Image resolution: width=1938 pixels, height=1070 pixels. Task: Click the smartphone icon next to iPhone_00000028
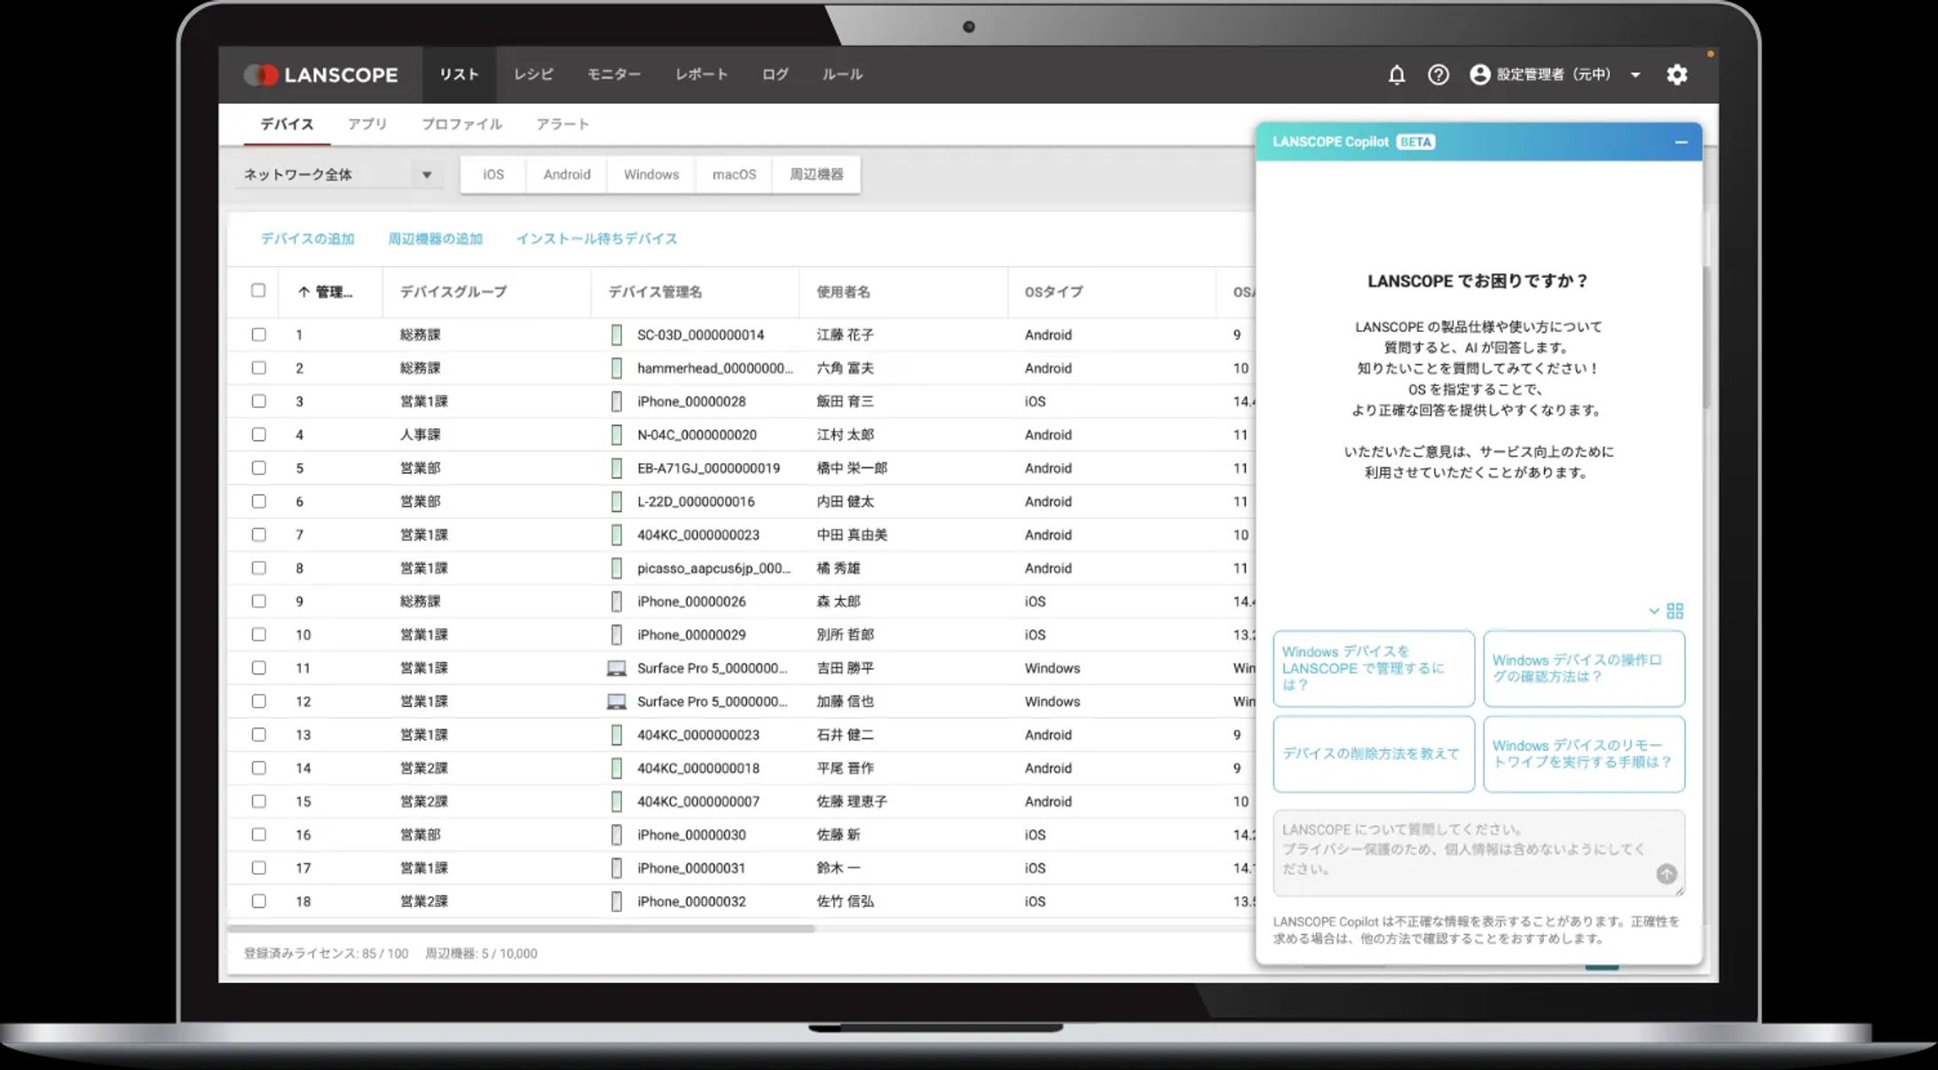(x=618, y=401)
